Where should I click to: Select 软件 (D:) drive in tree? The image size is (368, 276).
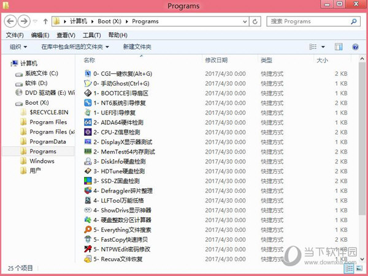click(x=36, y=83)
